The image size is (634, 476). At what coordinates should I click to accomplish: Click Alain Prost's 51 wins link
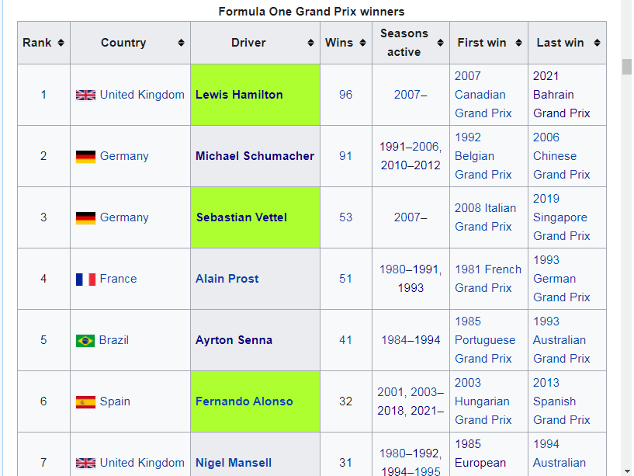tap(345, 279)
